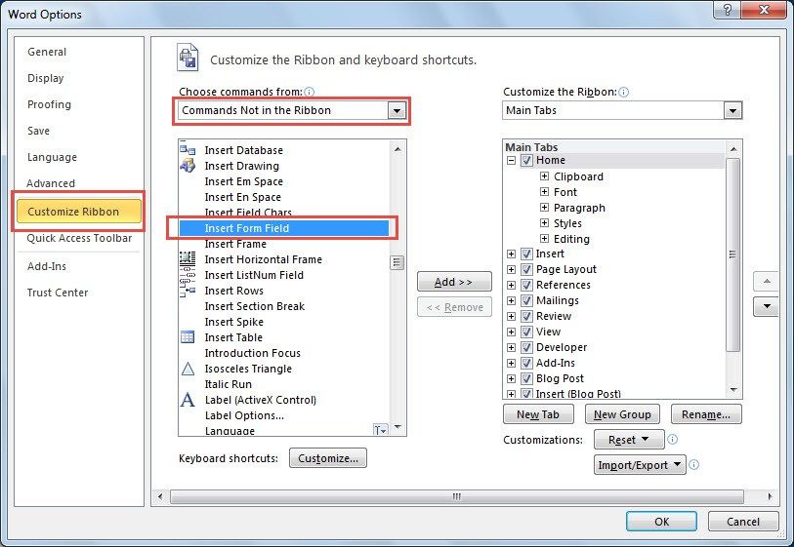Select the Insert Form Field command

(284, 228)
